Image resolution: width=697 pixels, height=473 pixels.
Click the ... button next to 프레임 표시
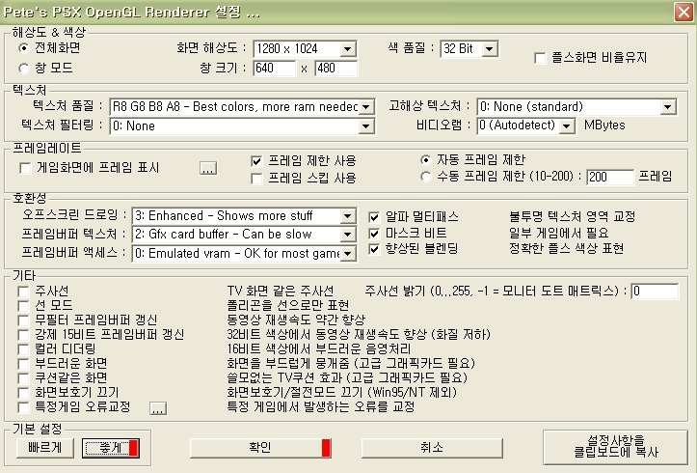[208, 168]
